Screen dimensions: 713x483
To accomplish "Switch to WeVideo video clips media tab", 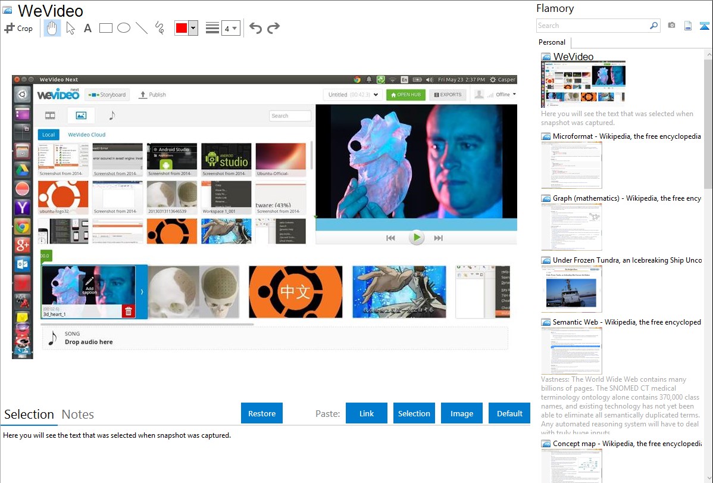I will pos(50,116).
